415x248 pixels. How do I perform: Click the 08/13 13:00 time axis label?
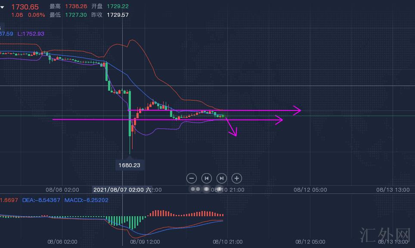(392, 190)
